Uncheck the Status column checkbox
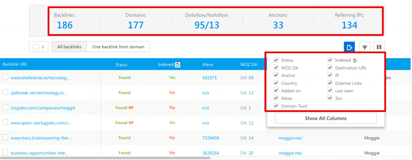The width and height of the screenshot is (412, 160). [276, 60]
